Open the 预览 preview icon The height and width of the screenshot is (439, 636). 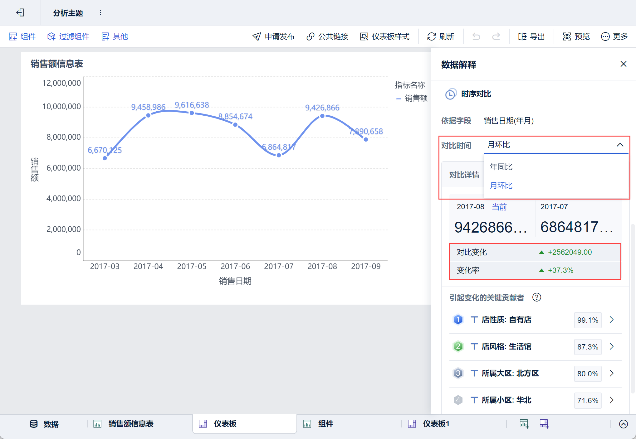[567, 36]
